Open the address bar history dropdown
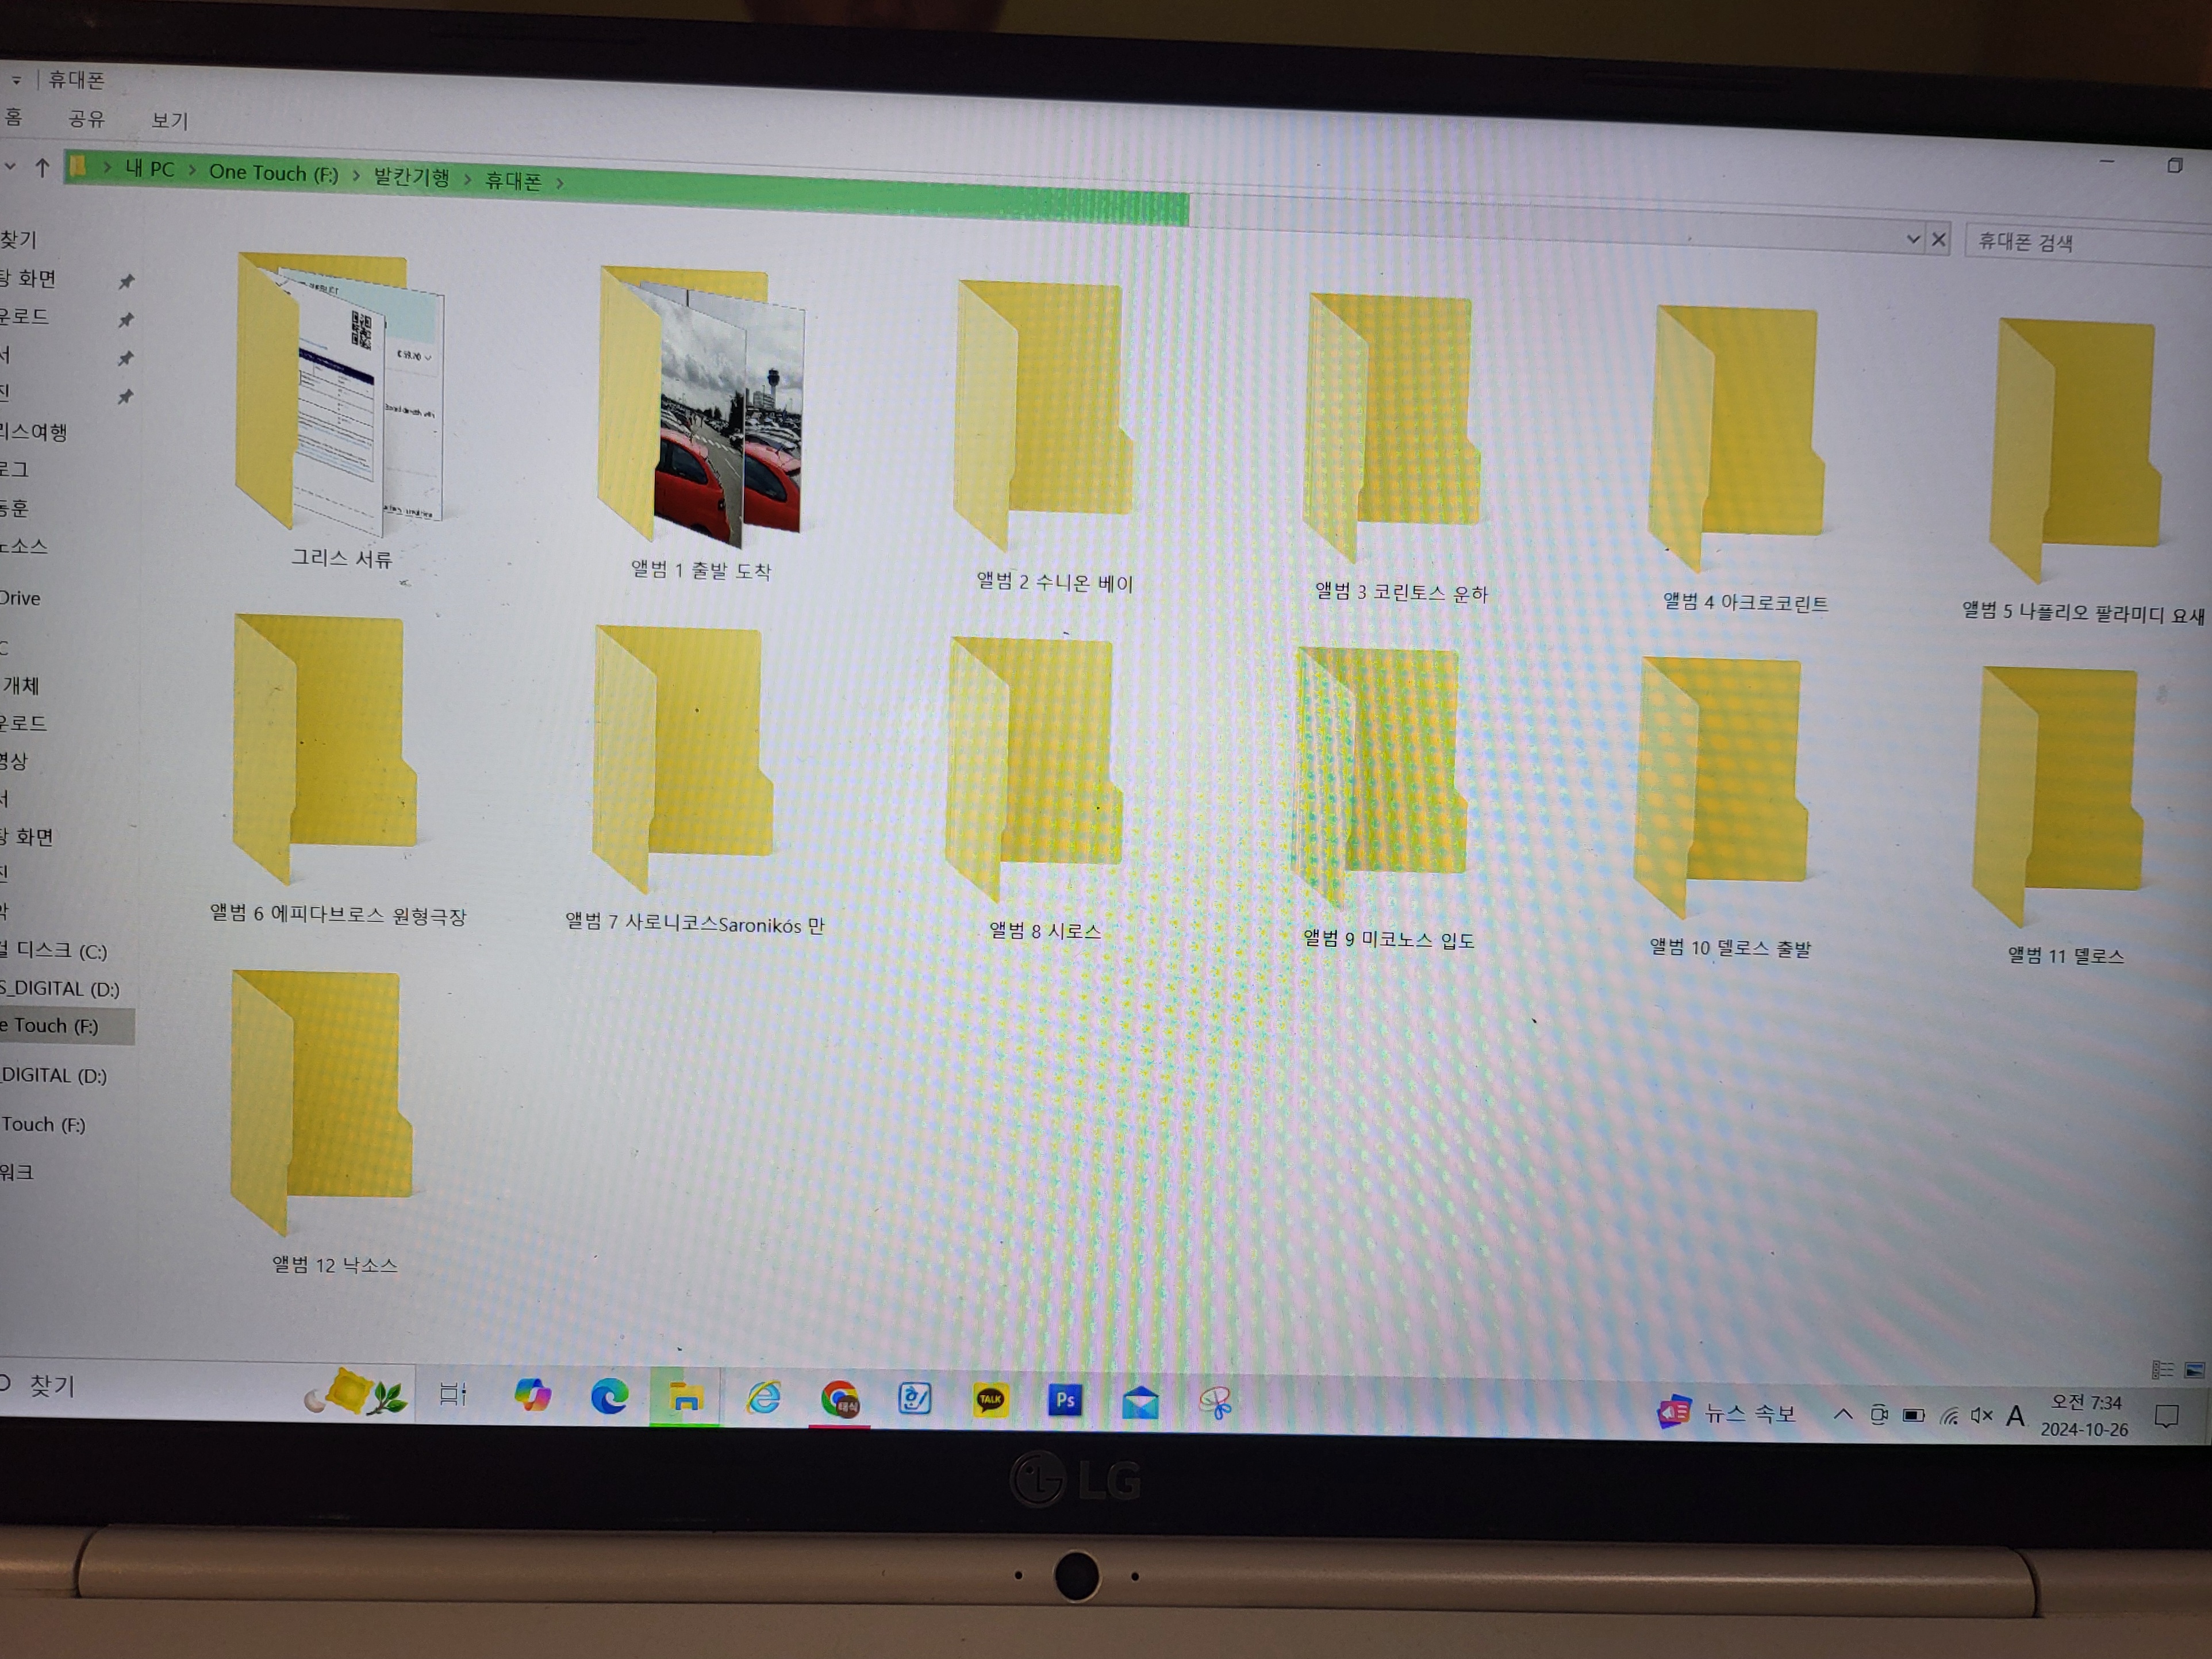This screenshot has height=1659, width=2212. click(x=1912, y=239)
